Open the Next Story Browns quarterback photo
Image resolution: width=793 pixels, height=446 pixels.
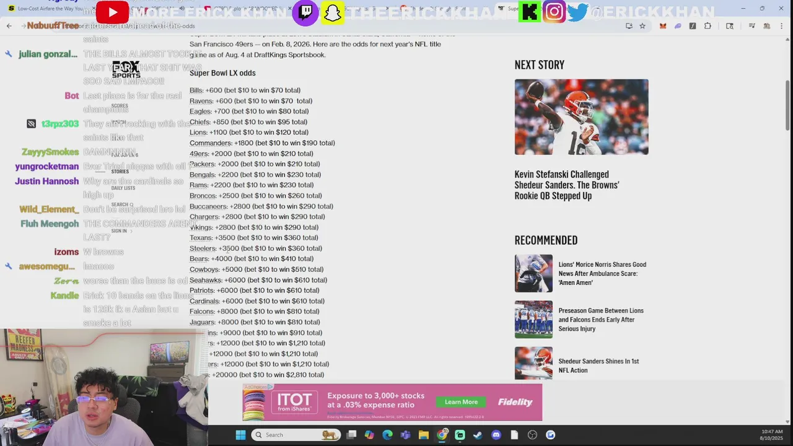click(581, 116)
